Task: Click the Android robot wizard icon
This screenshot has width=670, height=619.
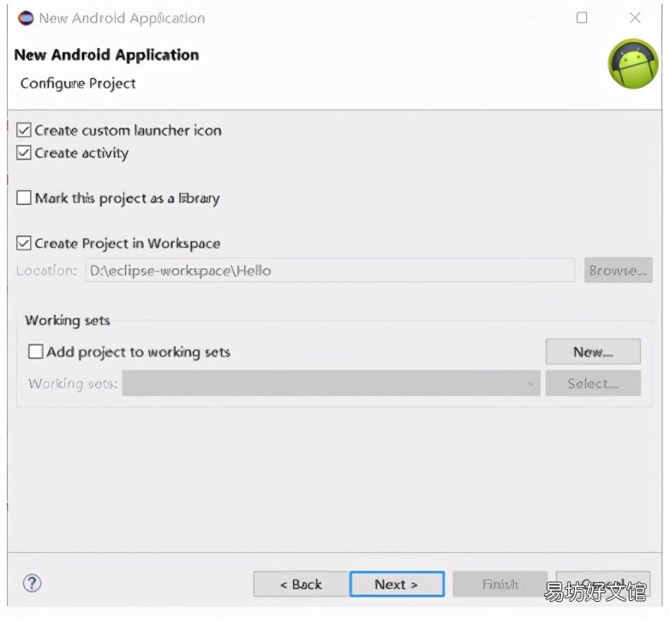Action: click(633, 64)
